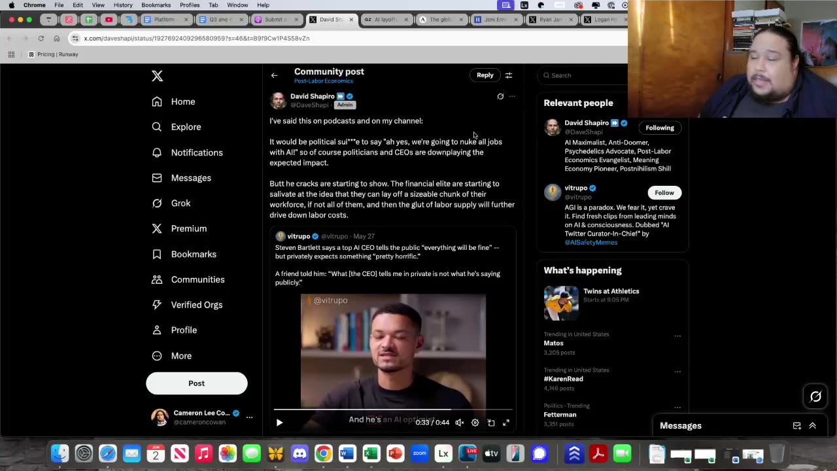Open account menu dots beside Cameron Lee
This screenshot has width=837, height=471.
pyautogui.click(x=249, y=417)
